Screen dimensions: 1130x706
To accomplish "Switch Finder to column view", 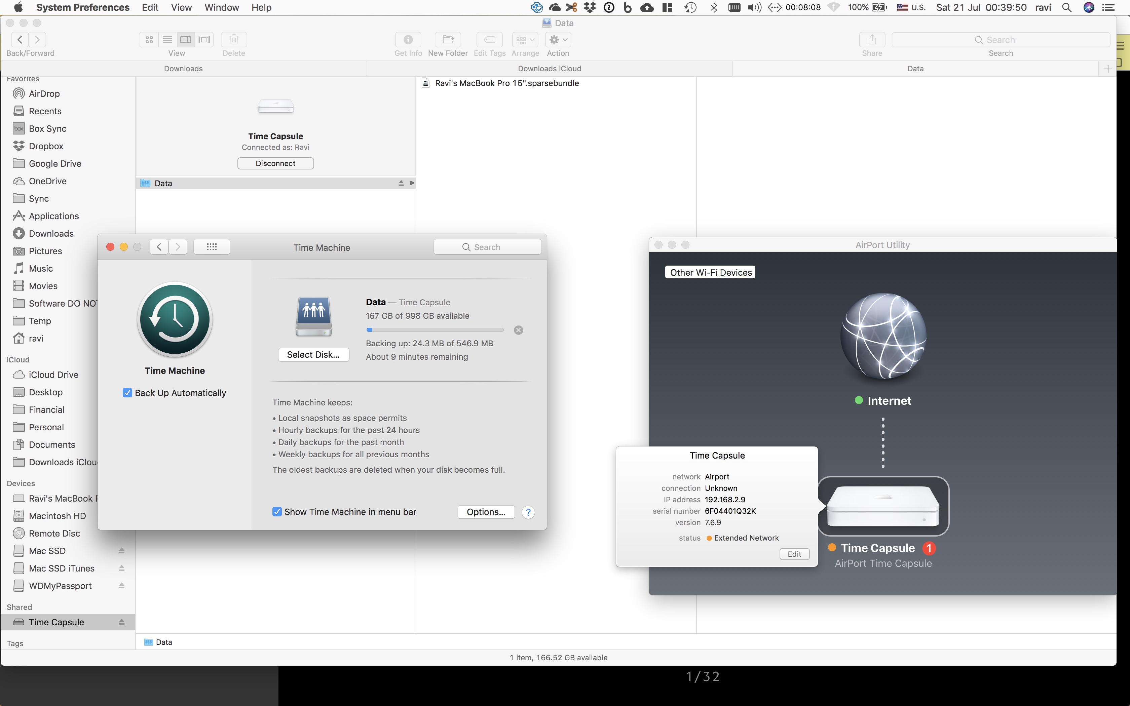I will click(x=185, y=40).
